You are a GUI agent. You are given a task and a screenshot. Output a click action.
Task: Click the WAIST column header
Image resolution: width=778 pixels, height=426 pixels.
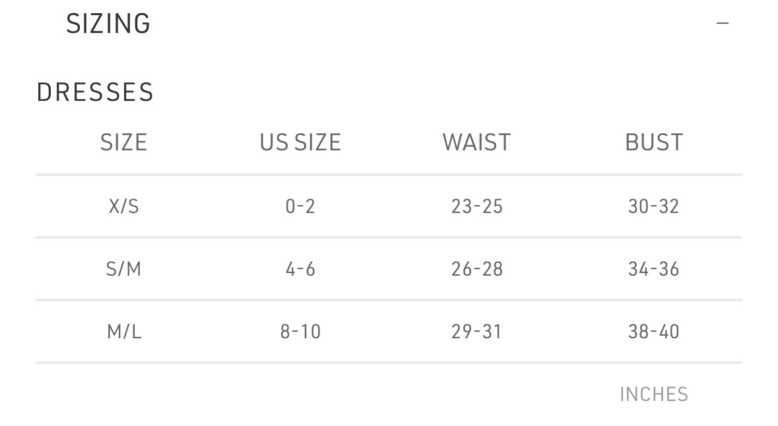(477, 142)
